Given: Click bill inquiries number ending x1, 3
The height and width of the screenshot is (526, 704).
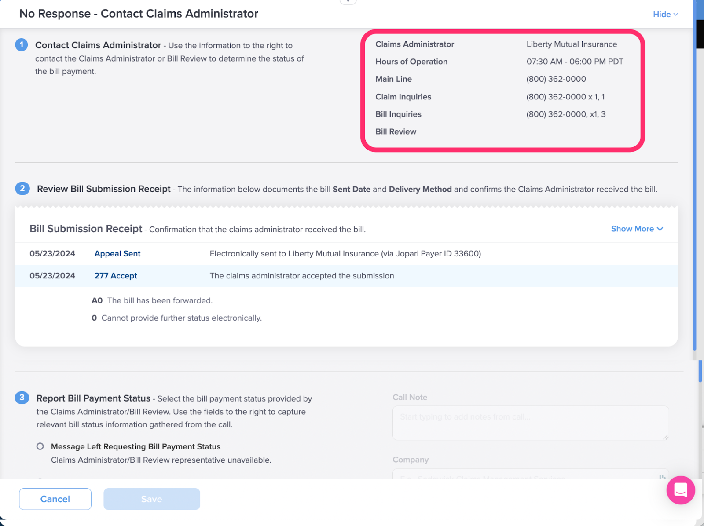Looking at the screenshot, I should click(x=566, y=114).
